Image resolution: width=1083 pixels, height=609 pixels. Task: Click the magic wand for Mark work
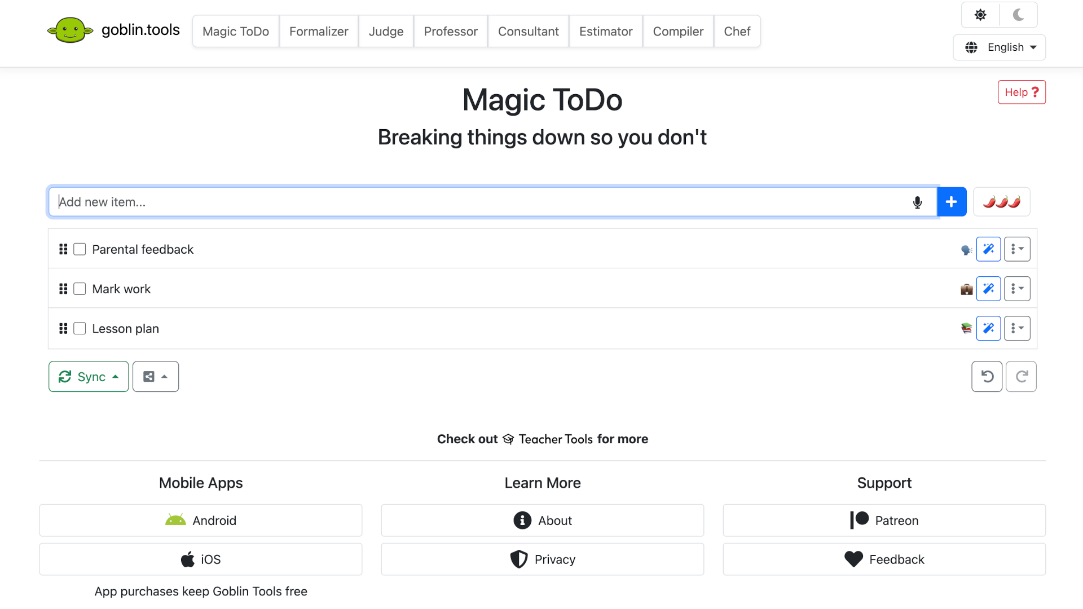click(988, 289)
